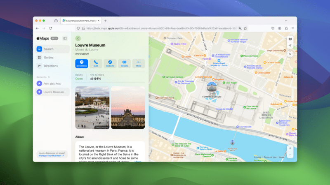Click the Open hours status
This screenshot has height=185, width=330.
coord(79,79)
